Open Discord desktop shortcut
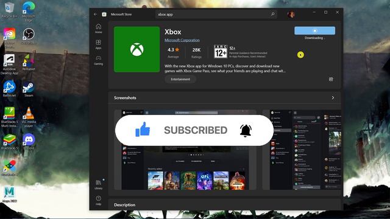 pos(29,142)
